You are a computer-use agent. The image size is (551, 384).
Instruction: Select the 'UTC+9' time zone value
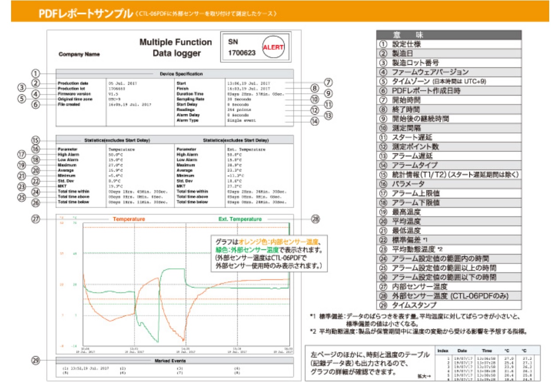click(x=114, y=99)
